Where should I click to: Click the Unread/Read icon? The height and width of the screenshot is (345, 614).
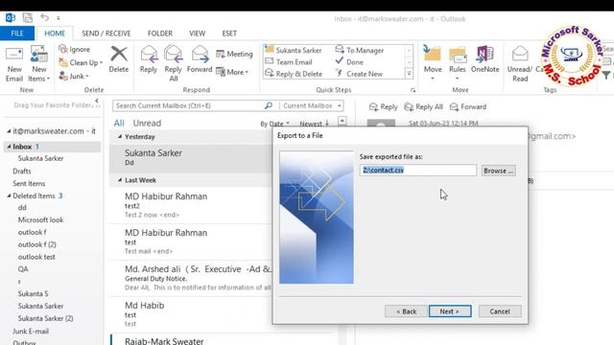click(x=520, y=54)
